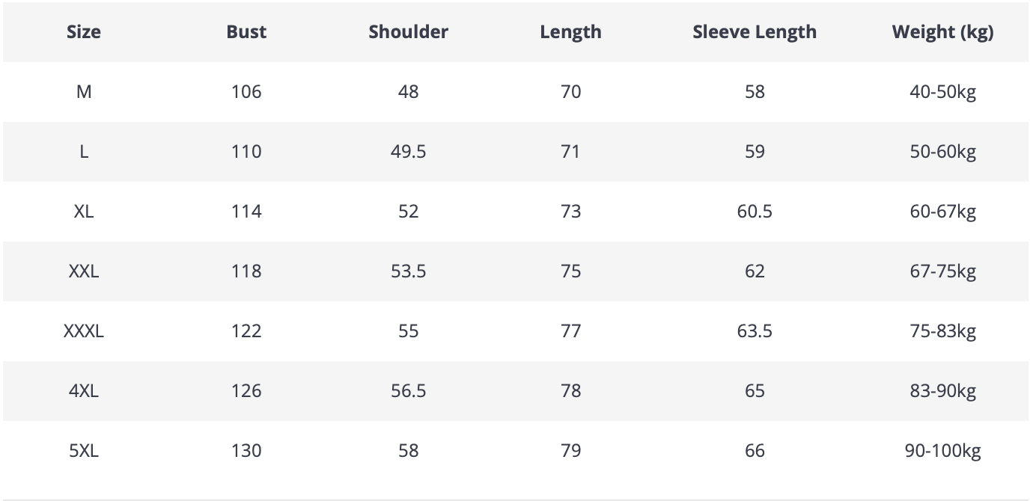Click the sleeve length value 60.5
Screen dimensions: 1033x501
[755, 212]
